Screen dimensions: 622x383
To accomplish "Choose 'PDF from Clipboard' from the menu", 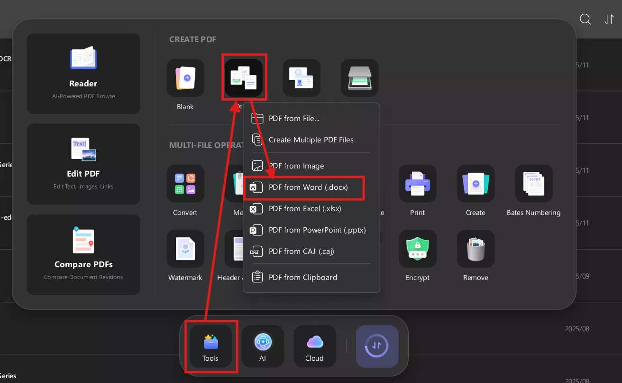I will [302, 277].
